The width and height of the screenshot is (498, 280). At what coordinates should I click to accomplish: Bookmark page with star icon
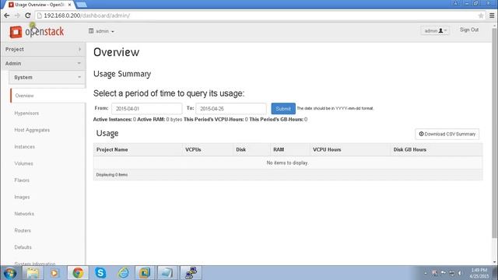coord(481,16)
